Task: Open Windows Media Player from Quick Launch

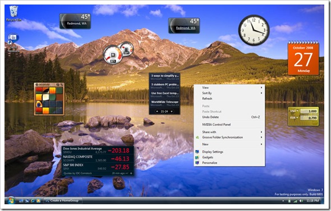Action: tap(38, 200)
